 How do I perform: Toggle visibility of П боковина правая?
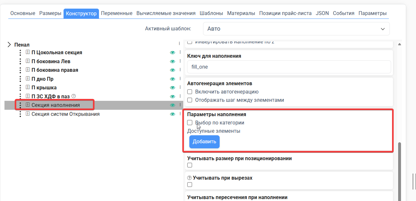[x=173, y=70]
